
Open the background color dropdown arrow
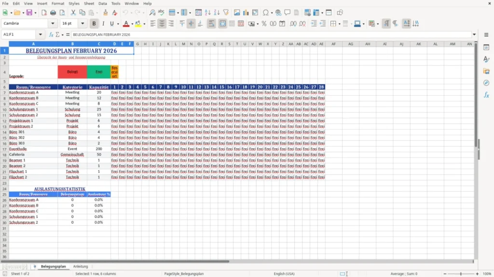(x=144, y=24)
